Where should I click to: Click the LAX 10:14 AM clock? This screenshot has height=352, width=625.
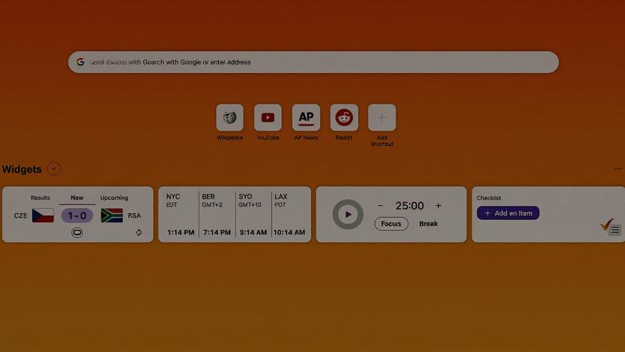(x=290, y=214)
